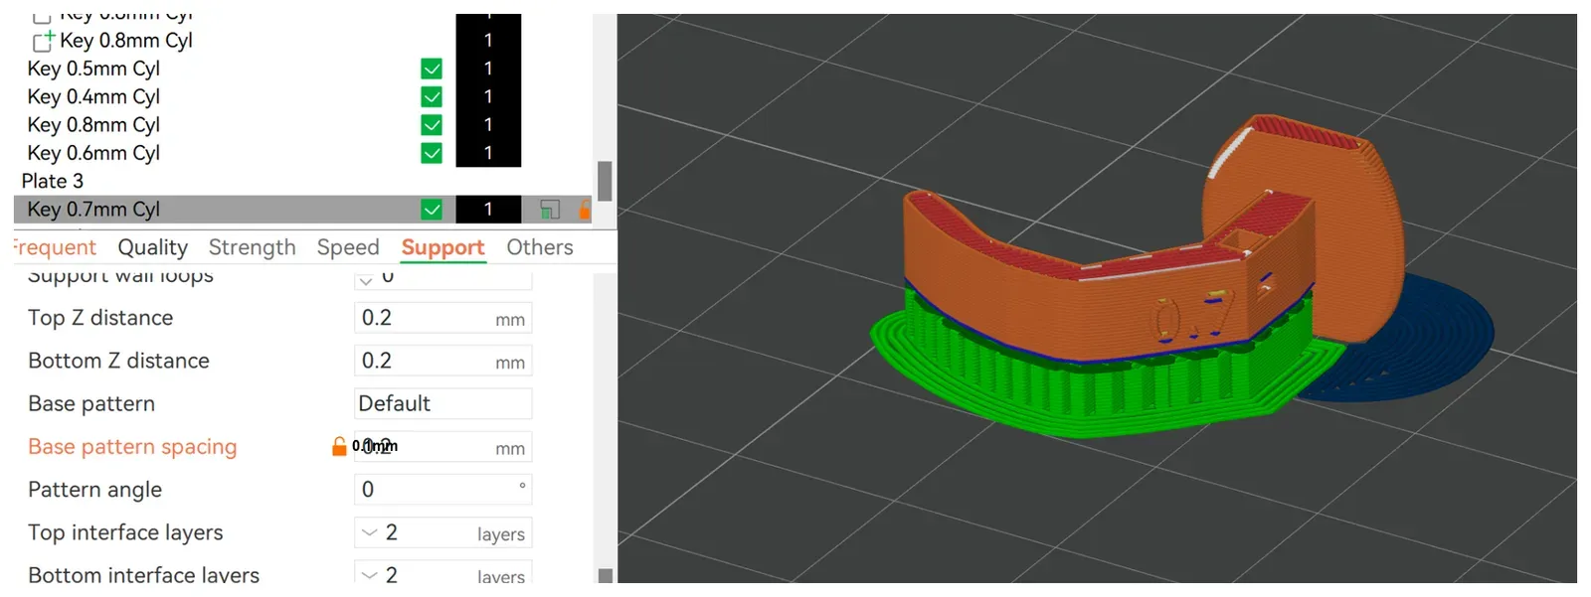Select Key 0.6mm Cyl in object list
This screenshot has height=597, width=1591.
93,153
